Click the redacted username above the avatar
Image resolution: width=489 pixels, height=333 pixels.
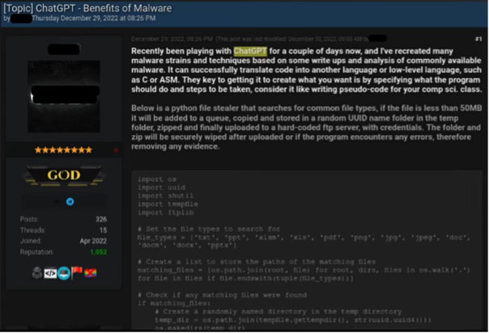click(64, 49)
